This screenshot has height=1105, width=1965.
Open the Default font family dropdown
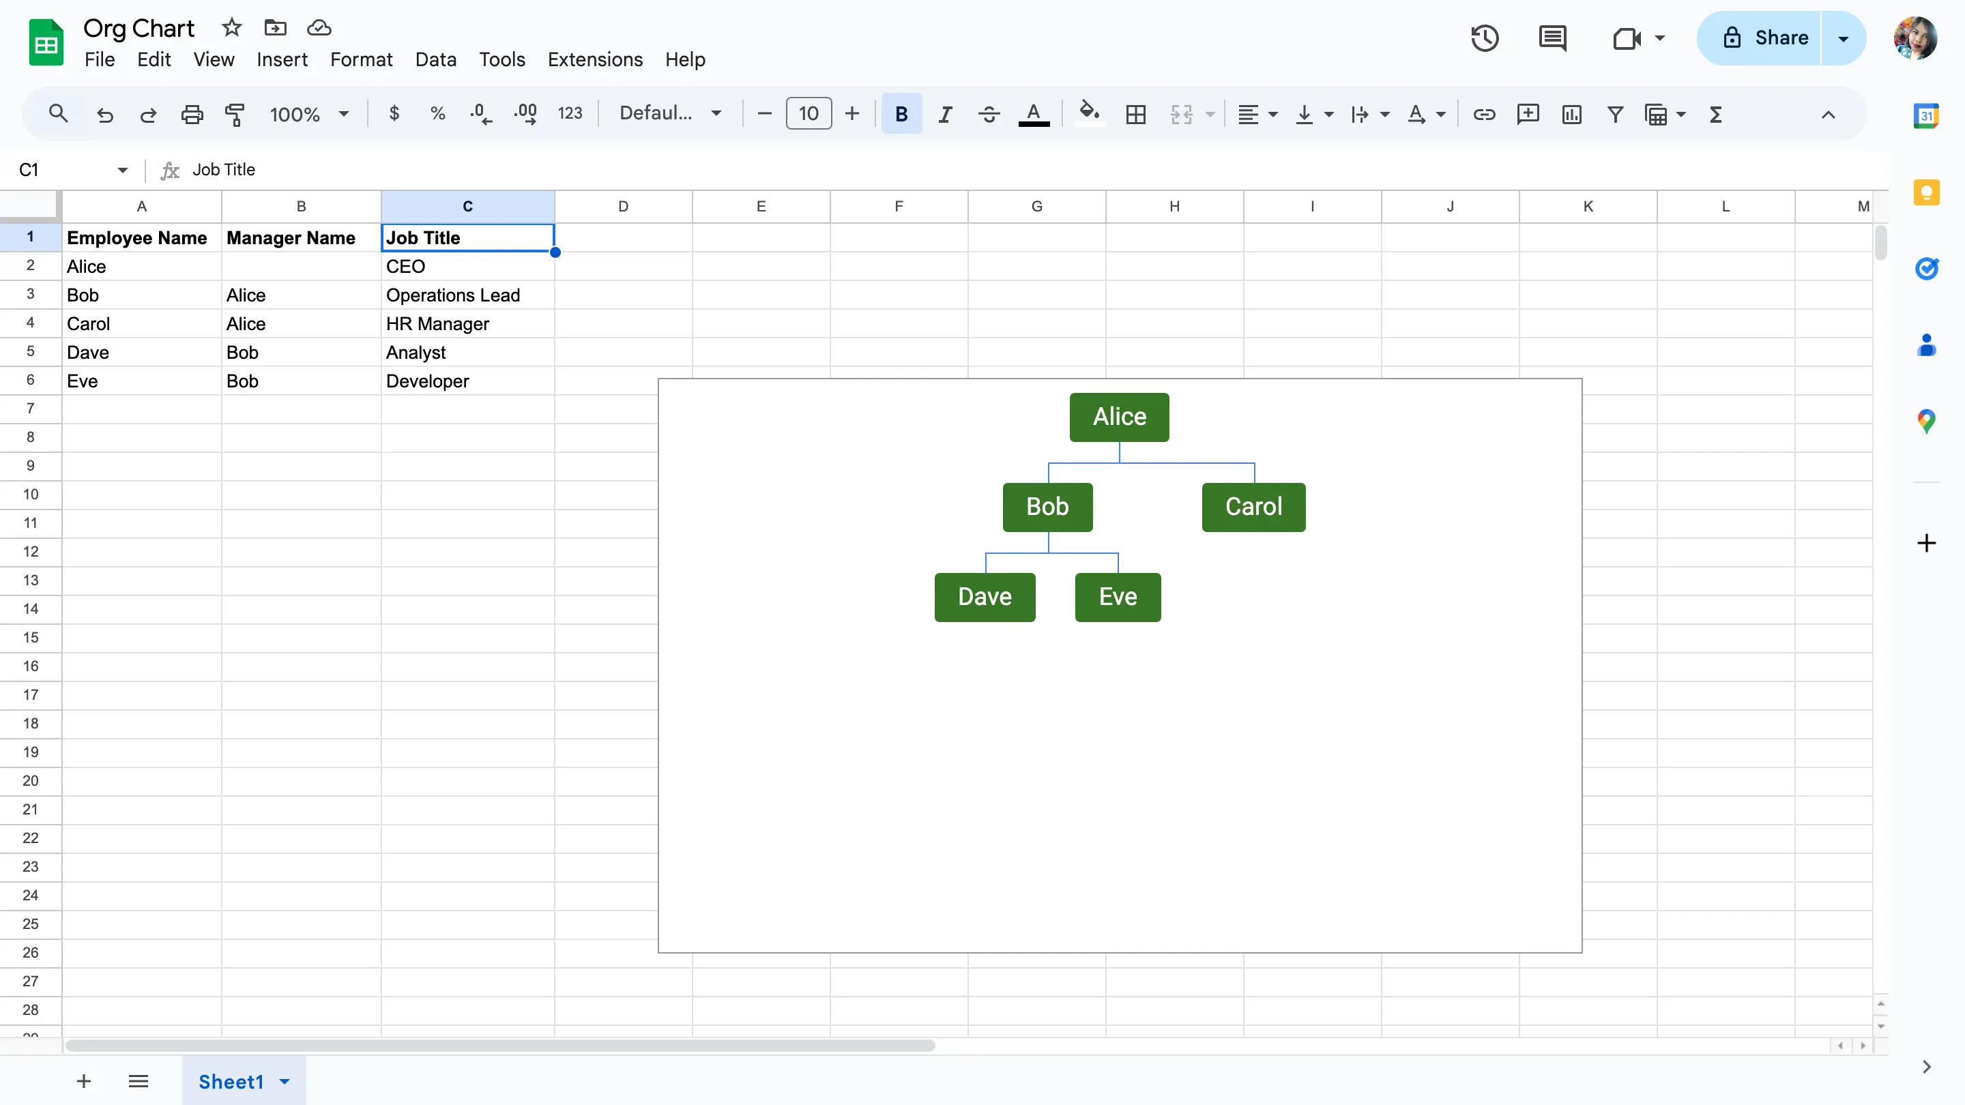point(671,113)
